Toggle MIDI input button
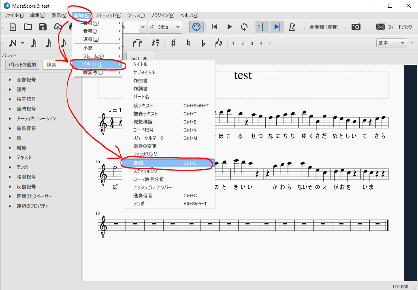418x290 pixels. click(196, 27)
